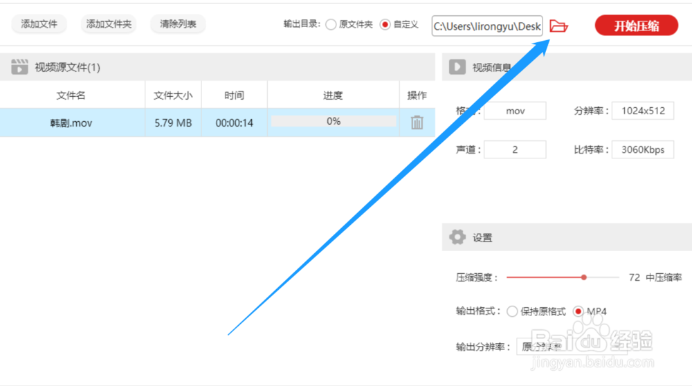Viewport: 692px width, 386px height.
Task: Select the 韩剧.mov file name cell
Action: tap(71, 122)
